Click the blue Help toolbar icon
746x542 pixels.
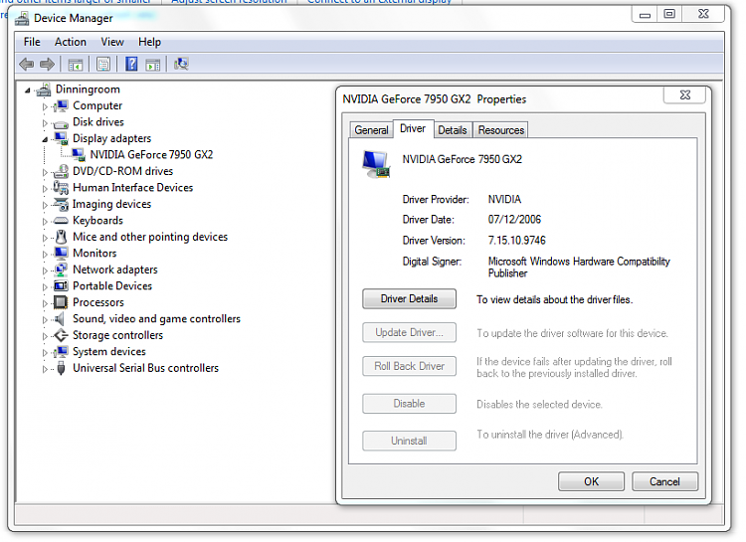point(131,64)
